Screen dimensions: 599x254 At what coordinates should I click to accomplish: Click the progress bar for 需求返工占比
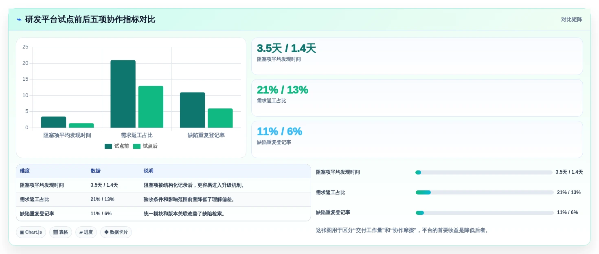click(485, 192)
